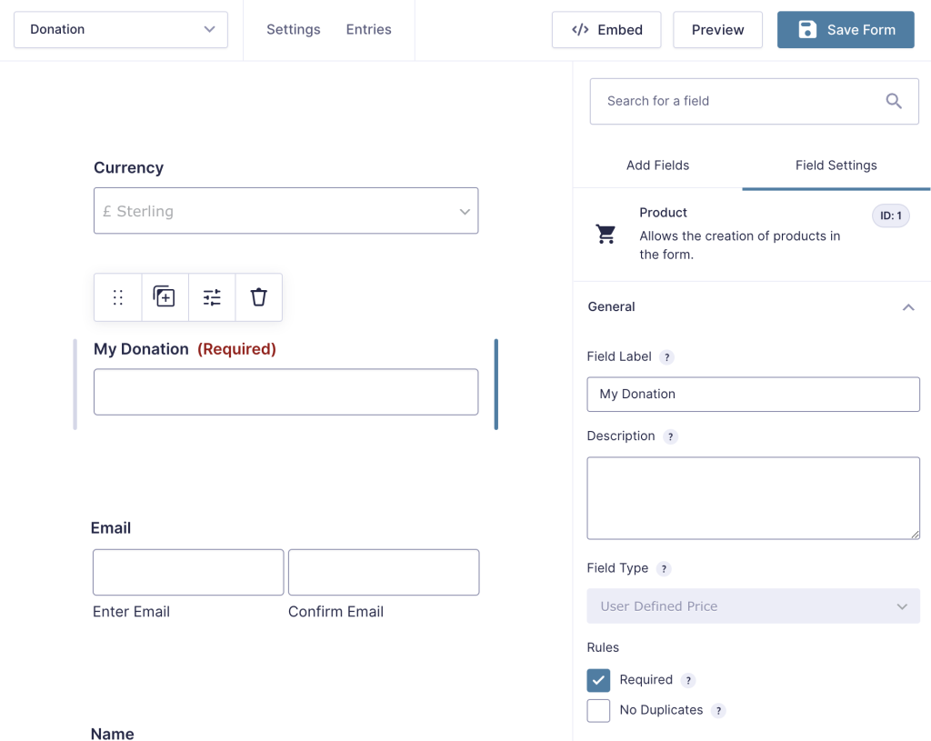Screen dimensions: 931x741
Task: Switch to the Add Fields tab
Action: point(658,165)
